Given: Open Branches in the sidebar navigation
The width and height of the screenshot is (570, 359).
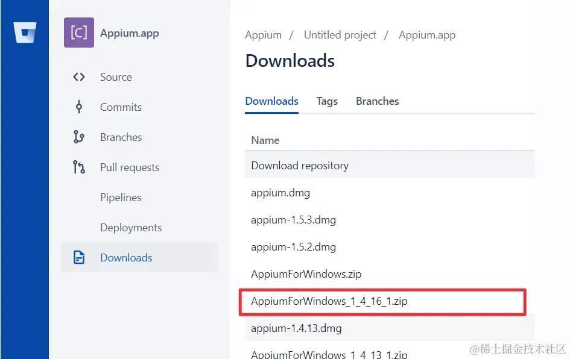Looking at the screenshot, I should click(121, 137).
